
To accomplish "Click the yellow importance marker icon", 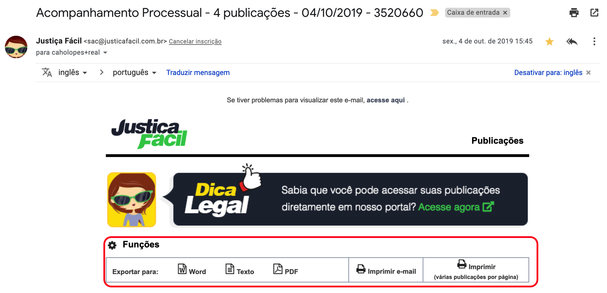I will point(435,13).
